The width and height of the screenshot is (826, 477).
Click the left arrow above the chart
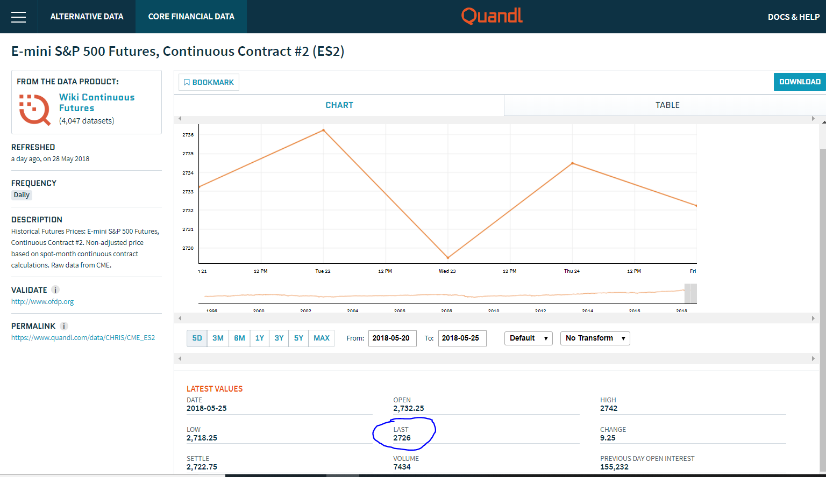coord(180,119)
